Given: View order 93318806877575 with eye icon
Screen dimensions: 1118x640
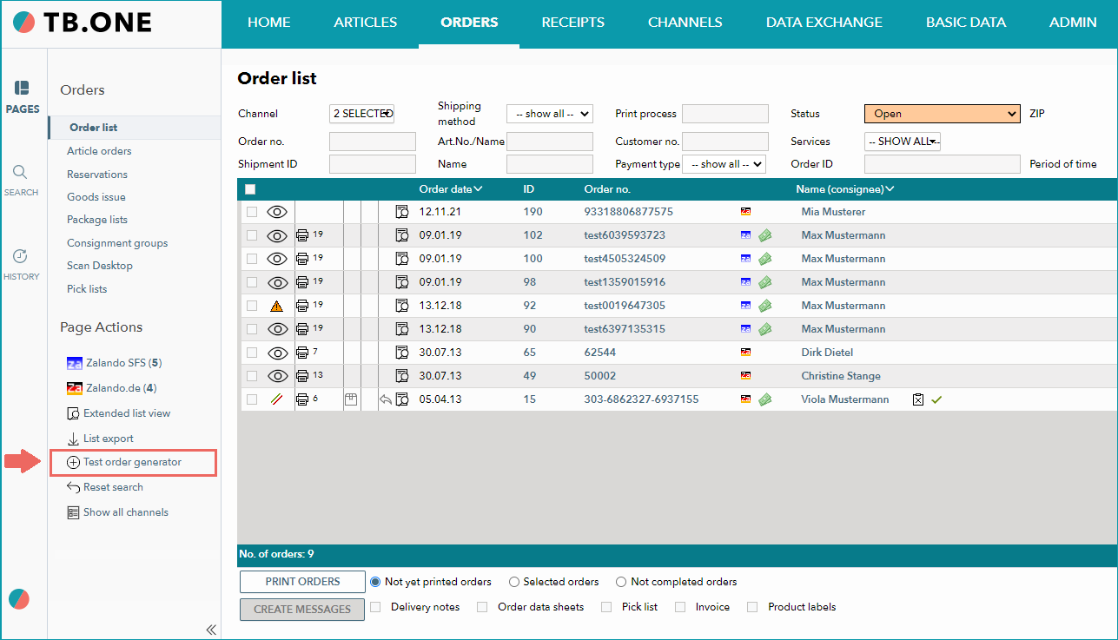Looking at the screenshot, I should (x=277, y=212).
